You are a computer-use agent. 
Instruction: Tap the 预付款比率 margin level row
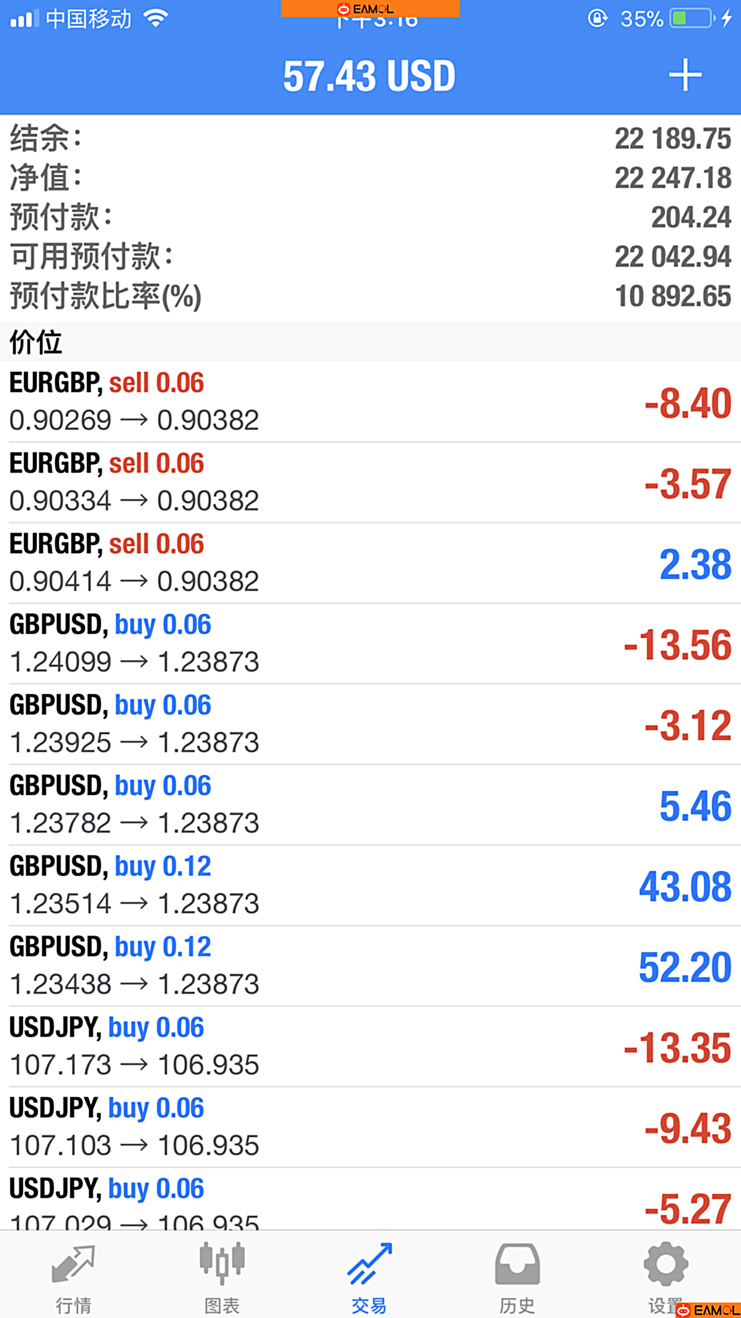point(370,296)
